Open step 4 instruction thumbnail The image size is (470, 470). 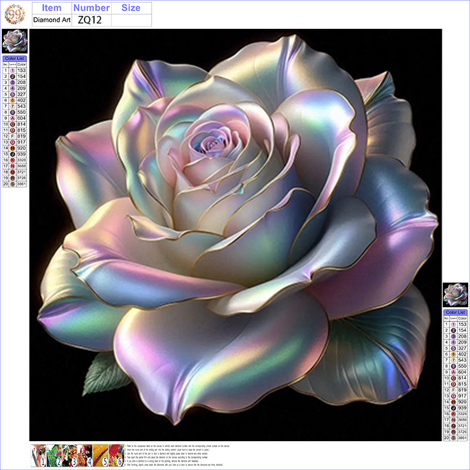[85, 456]
